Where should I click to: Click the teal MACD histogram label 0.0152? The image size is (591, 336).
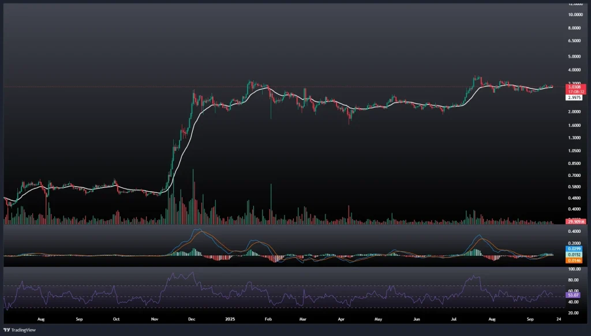pos(574,254)
